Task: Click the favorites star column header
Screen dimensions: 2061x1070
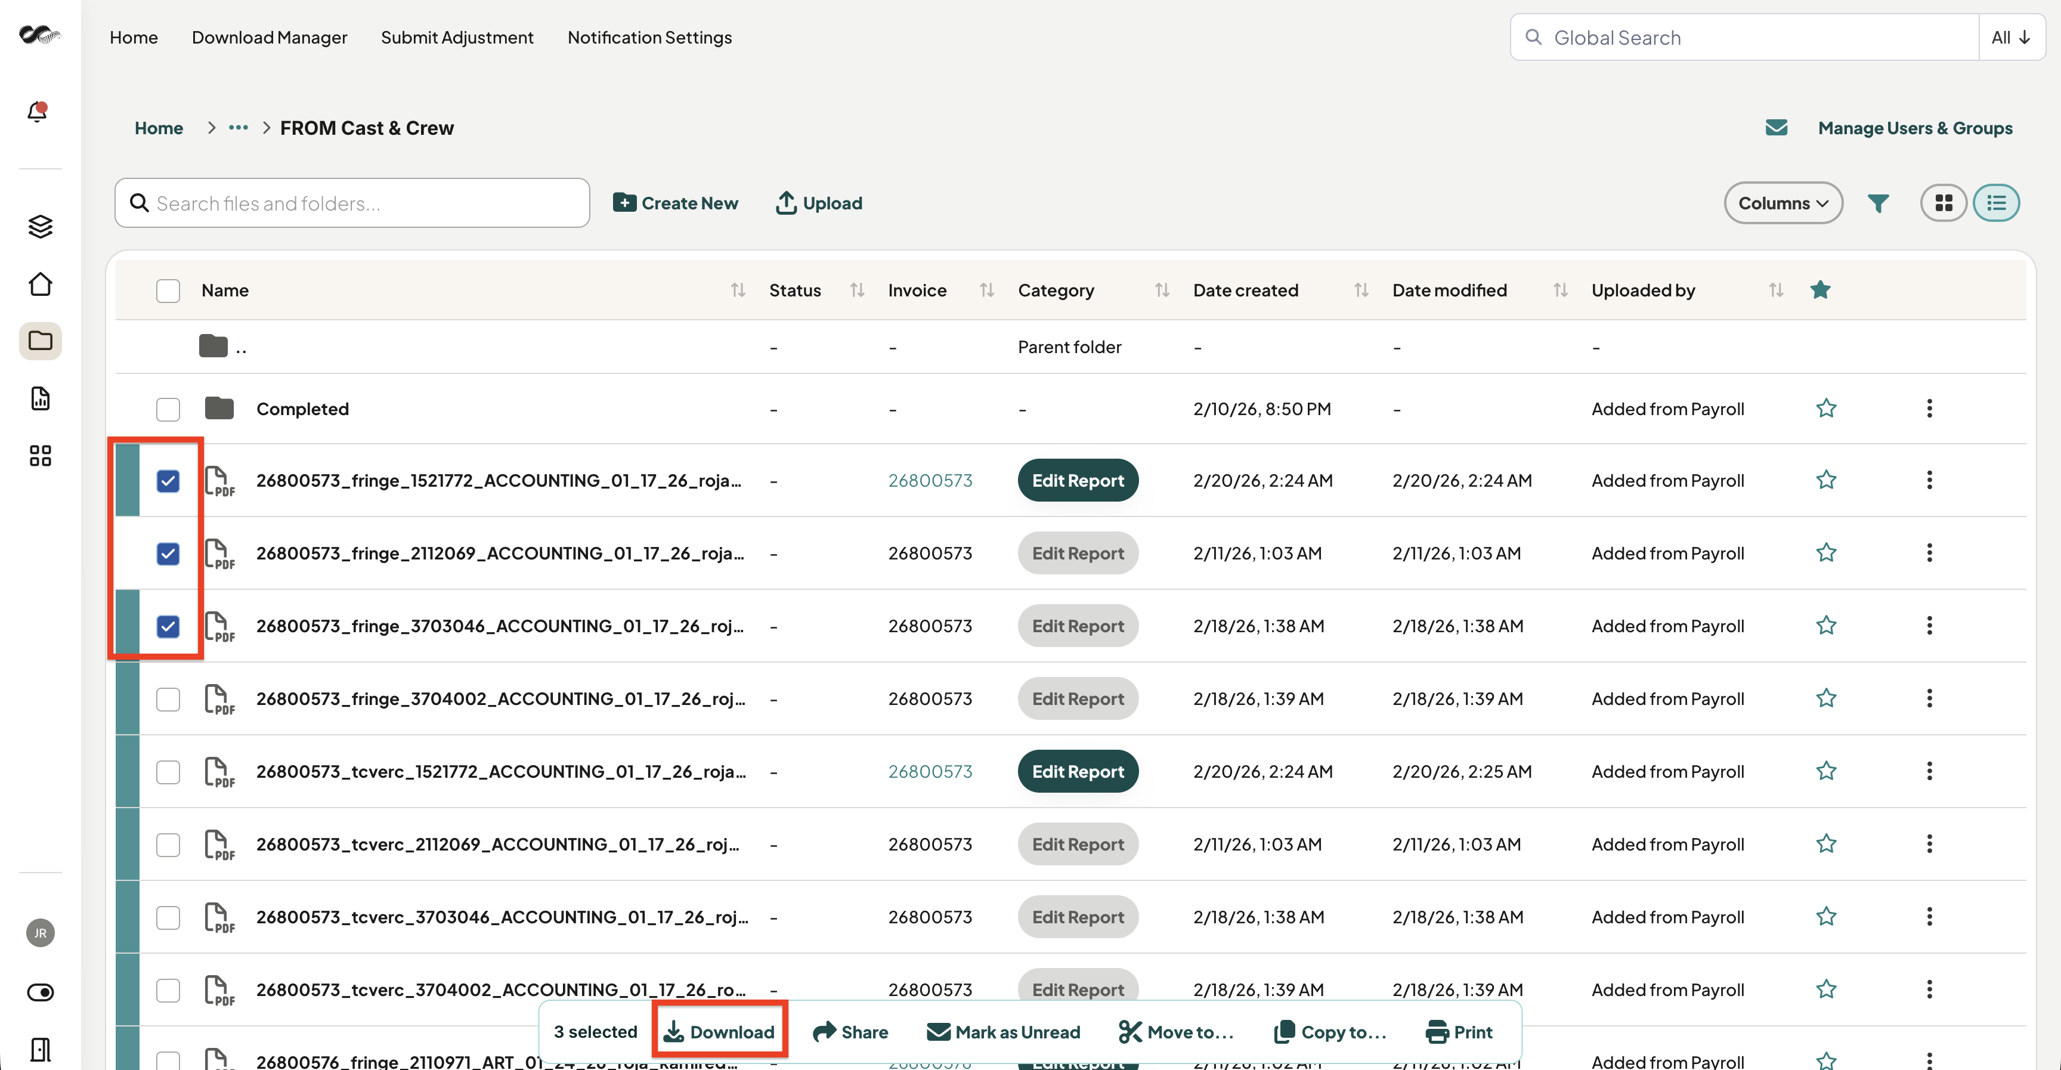Action: [x=1820, y=290]
